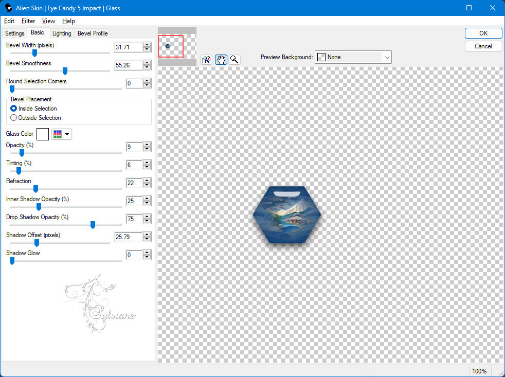Click the Opacity value field

pos(134,147)
